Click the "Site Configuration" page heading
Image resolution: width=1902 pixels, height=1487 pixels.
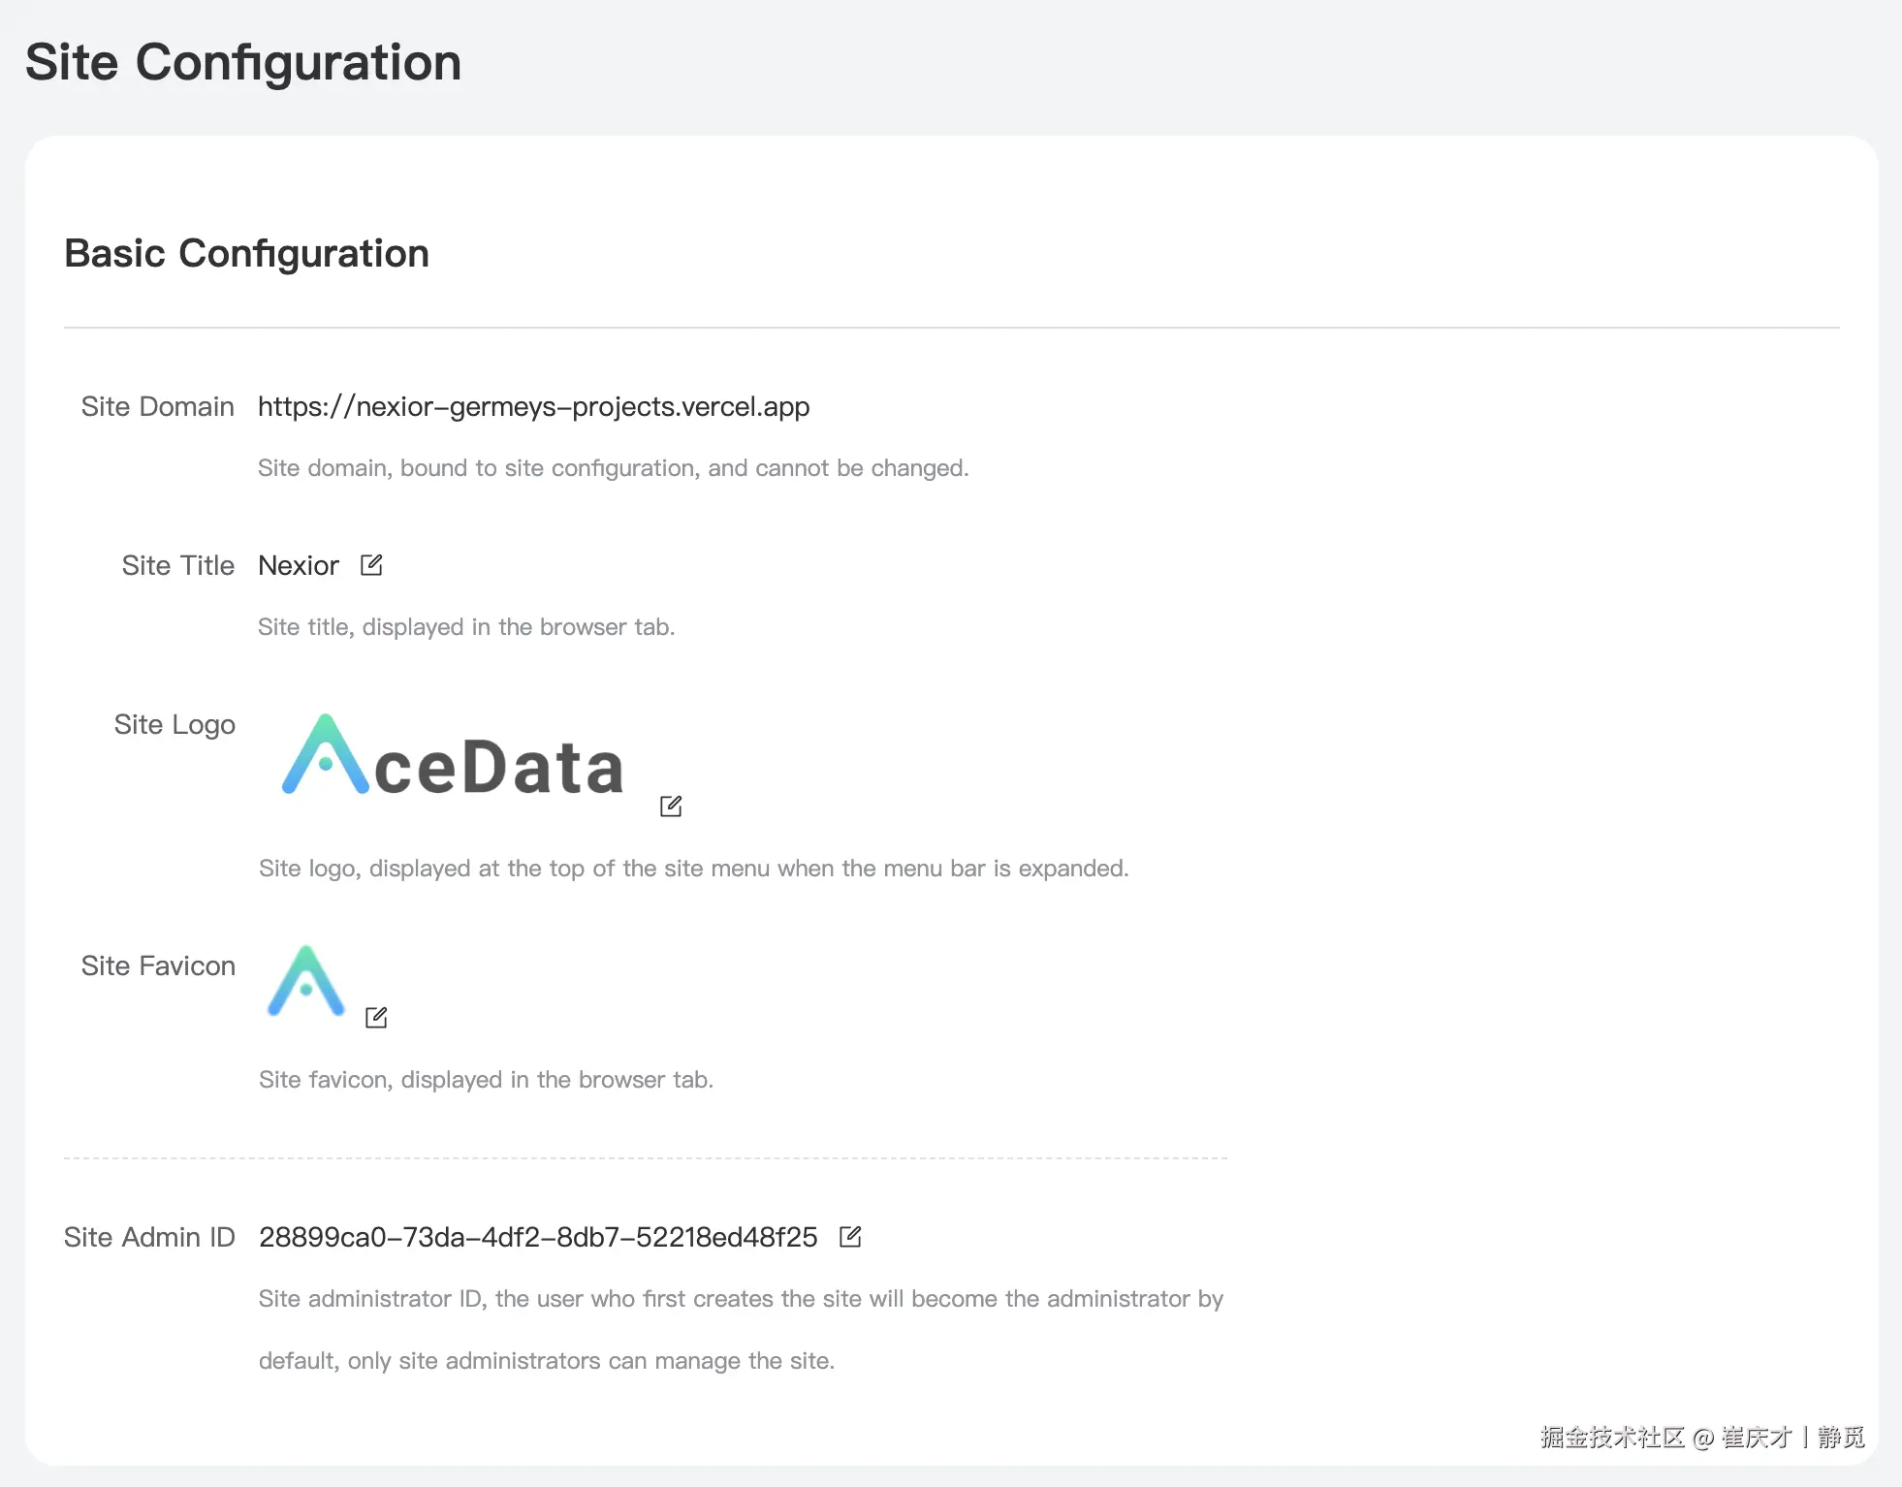[x=243, y=63]
